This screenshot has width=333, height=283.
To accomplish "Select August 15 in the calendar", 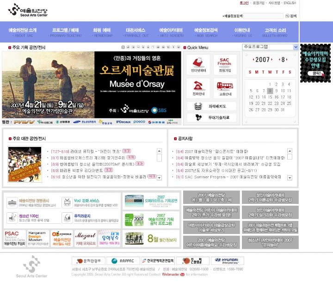I will (270, 97).
